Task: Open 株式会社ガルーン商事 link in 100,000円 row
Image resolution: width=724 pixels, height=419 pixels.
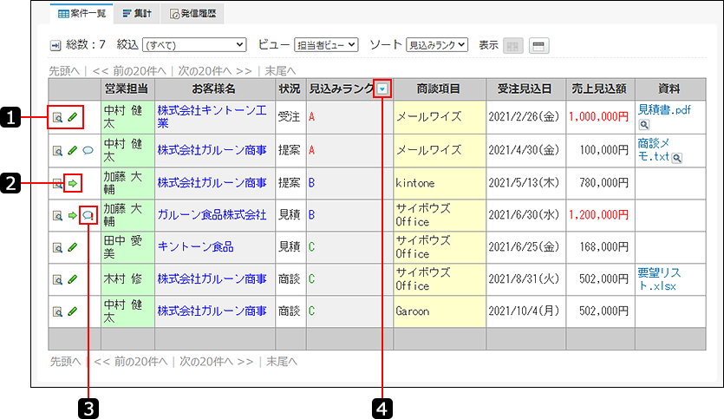Action: pos(212,150)
